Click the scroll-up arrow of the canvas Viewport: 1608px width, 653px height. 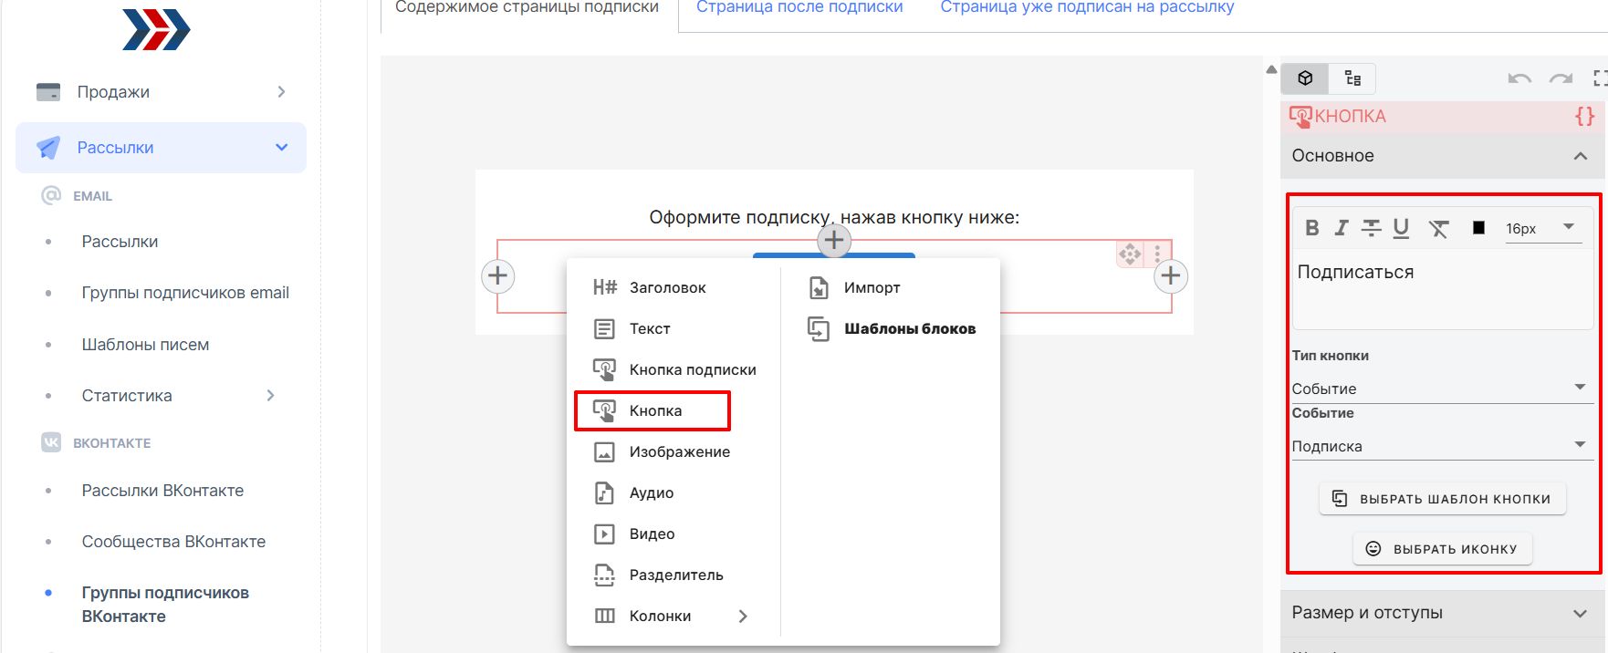(x=1271, y=70)
